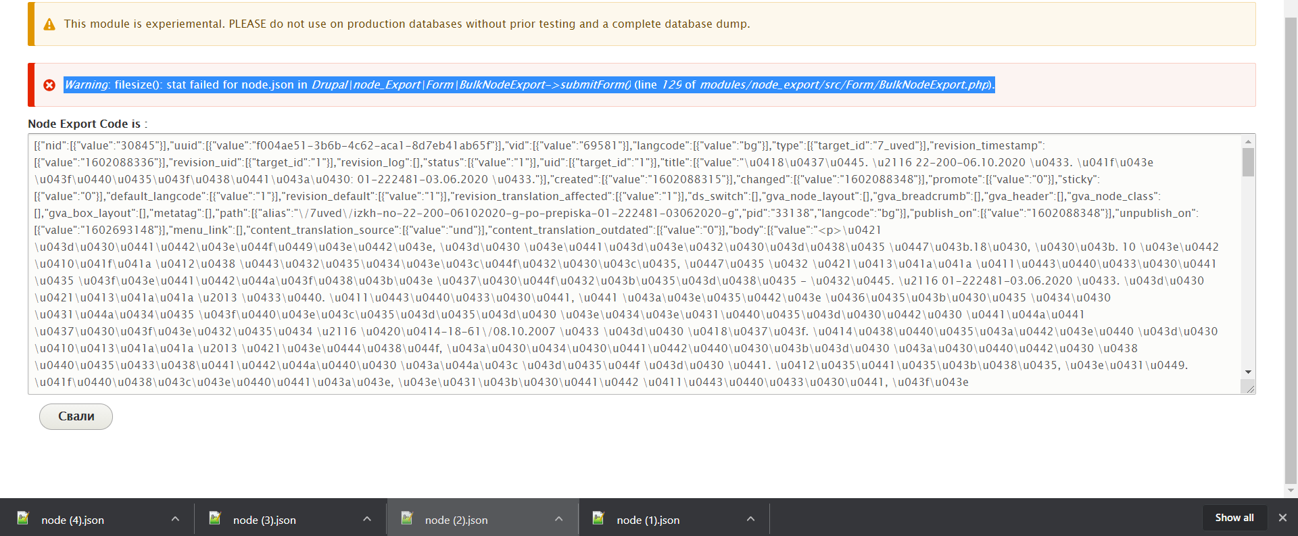The image size is (1298, 536).
Task: Click the export code textarea scroll-down arrow
Action: [x=1248, y=372]
